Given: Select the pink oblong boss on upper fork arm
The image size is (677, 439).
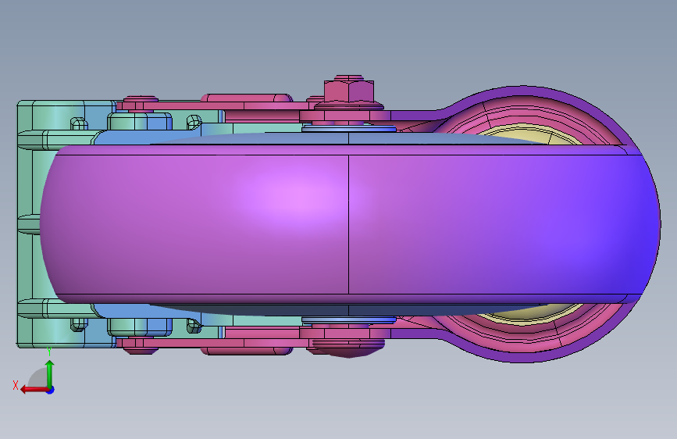Looking at the screenshot, I should (247, 98).
